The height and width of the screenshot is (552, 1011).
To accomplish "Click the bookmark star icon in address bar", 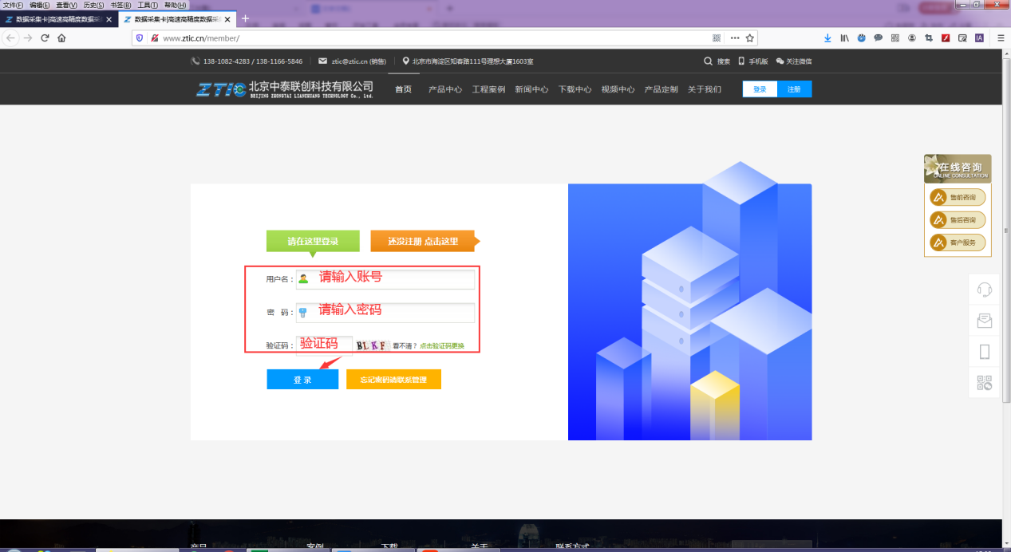I will point(750,37).
